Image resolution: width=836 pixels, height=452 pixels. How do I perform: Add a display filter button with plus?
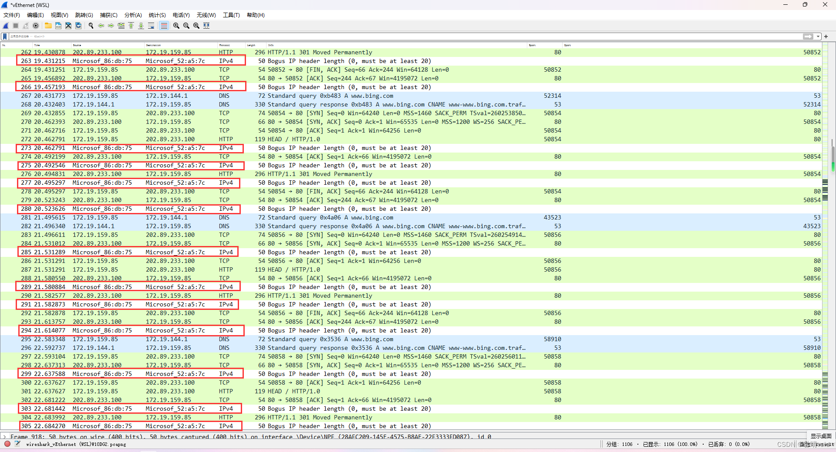click(x=826, y=37)
